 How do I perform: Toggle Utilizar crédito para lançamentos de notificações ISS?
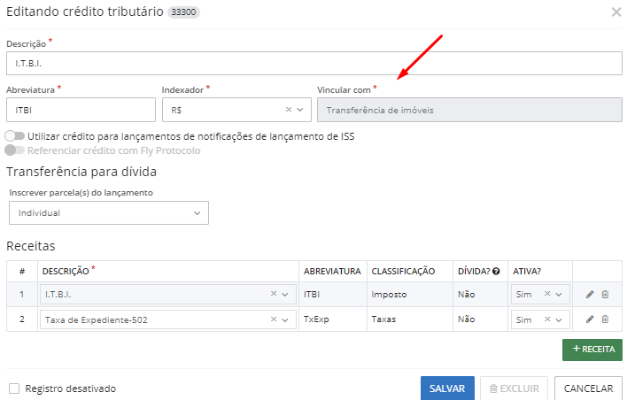coord(15,136)
